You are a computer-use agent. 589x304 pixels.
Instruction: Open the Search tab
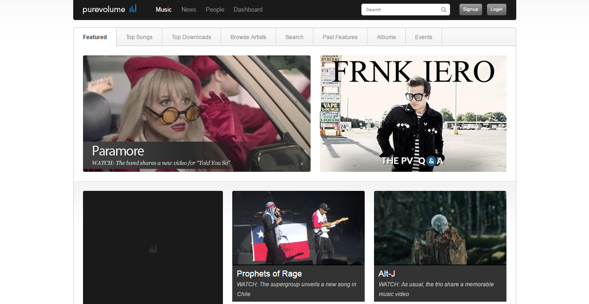point(294,37)
